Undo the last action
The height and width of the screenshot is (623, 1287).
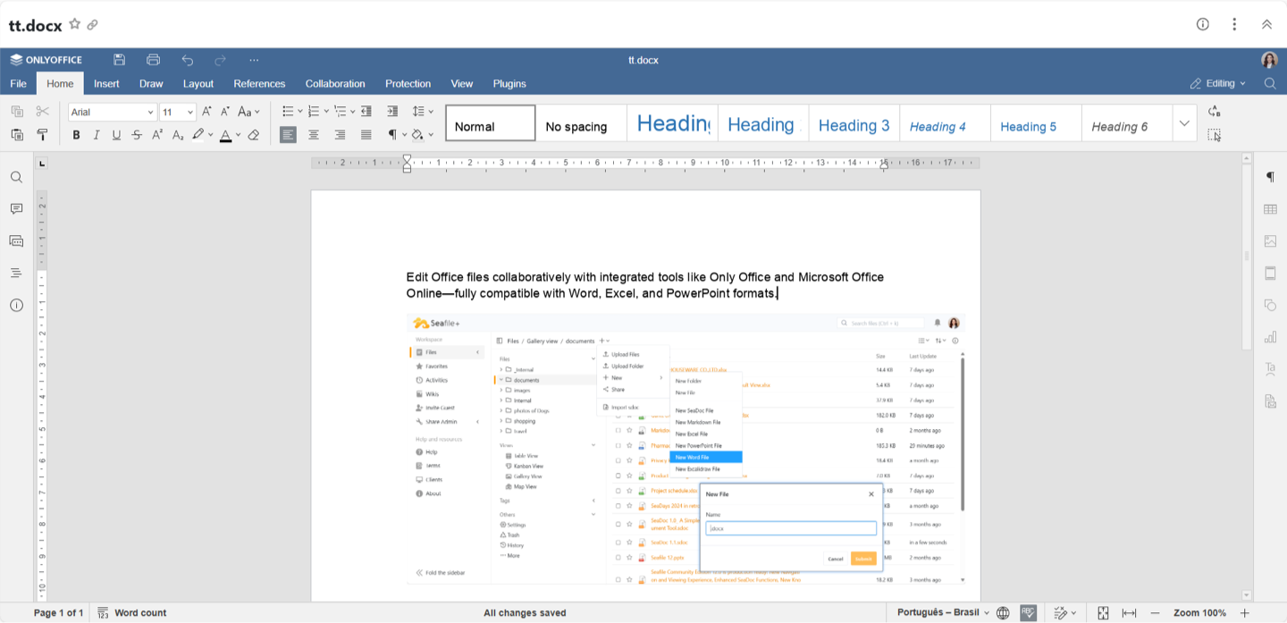[188, 60]
